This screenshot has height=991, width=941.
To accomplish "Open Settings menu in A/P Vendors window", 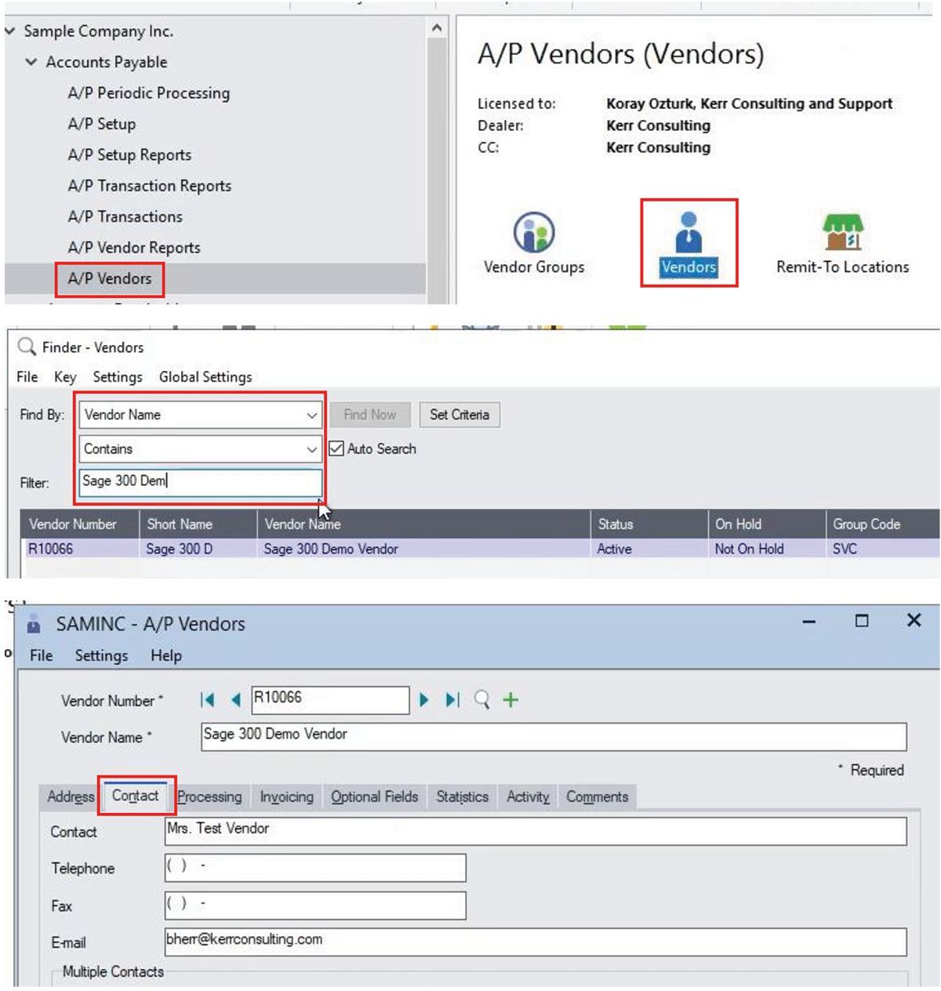I will click(101, 655).
